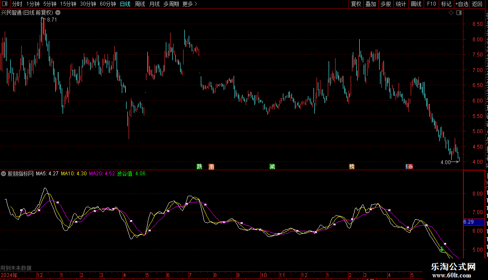Viewport: 488px width, 280px height.
Task: Click the 2024年 label on time axis
Action: click(9, 275)
